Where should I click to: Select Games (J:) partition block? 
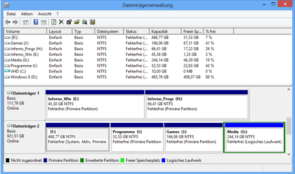click(x=193, y=137)
